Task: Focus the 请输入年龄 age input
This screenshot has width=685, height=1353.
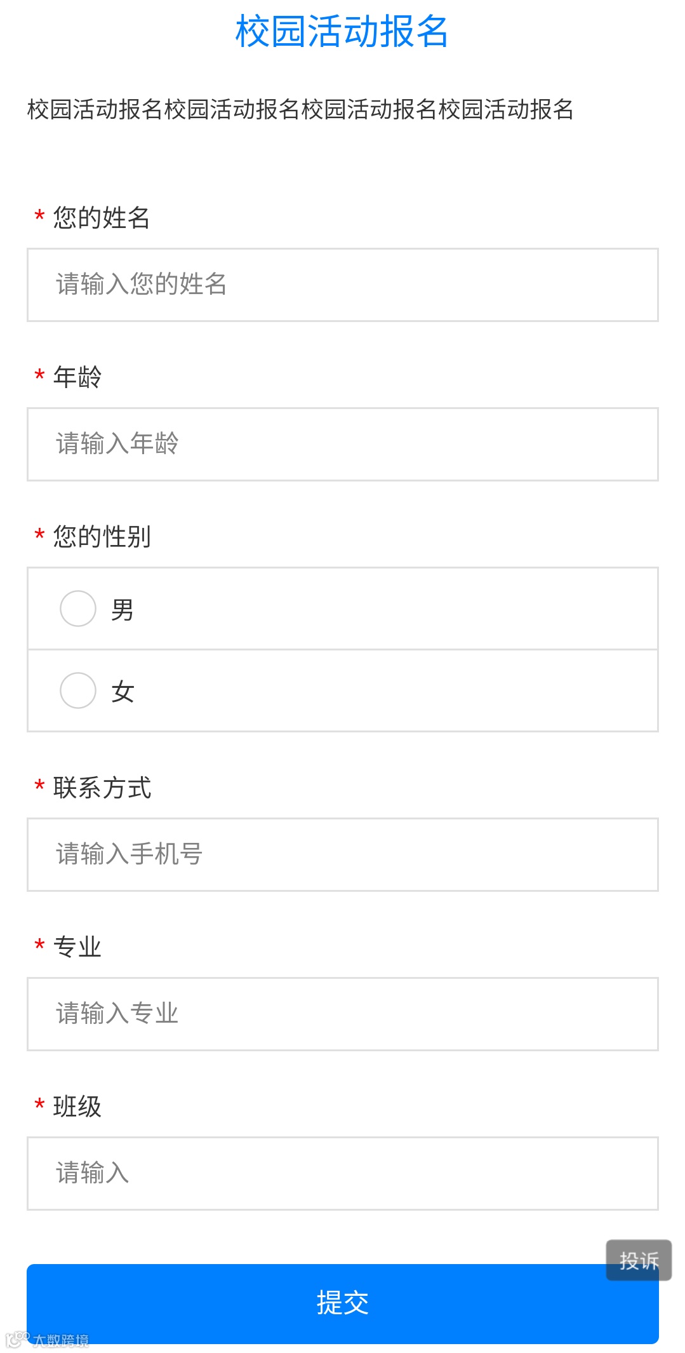Action: coord(342,444)
